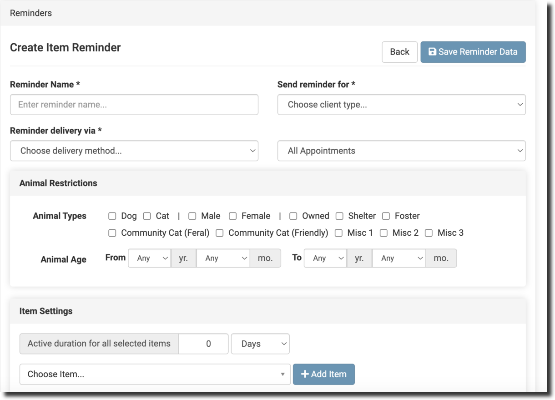
Task: Click Save Reminder Data button
Action: click(x=473, y=52)
